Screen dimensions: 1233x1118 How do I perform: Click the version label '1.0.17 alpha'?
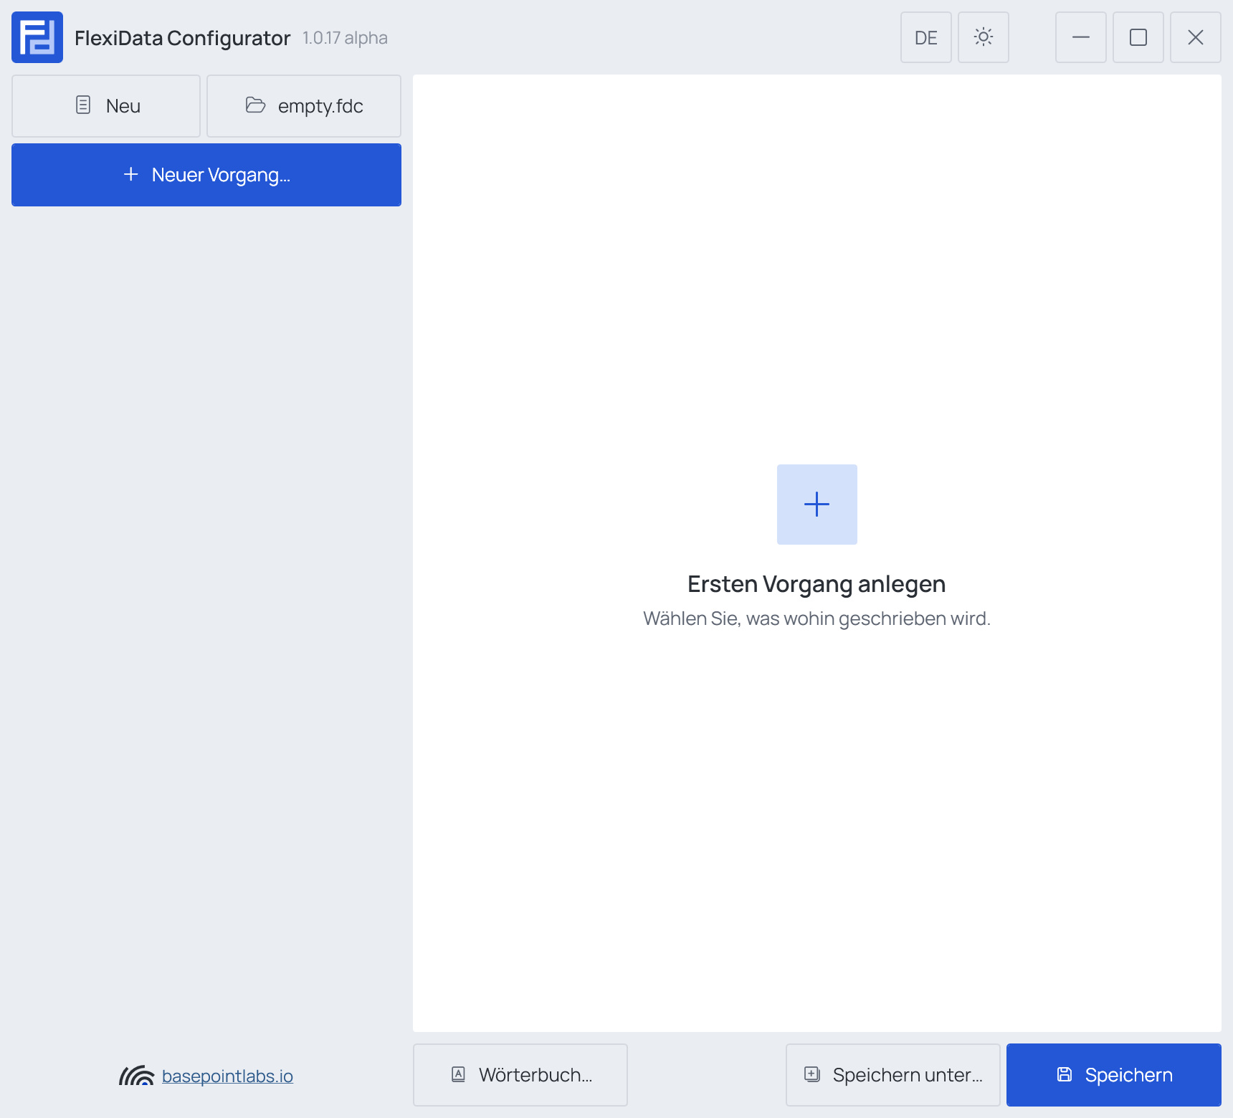coord(345,38)
